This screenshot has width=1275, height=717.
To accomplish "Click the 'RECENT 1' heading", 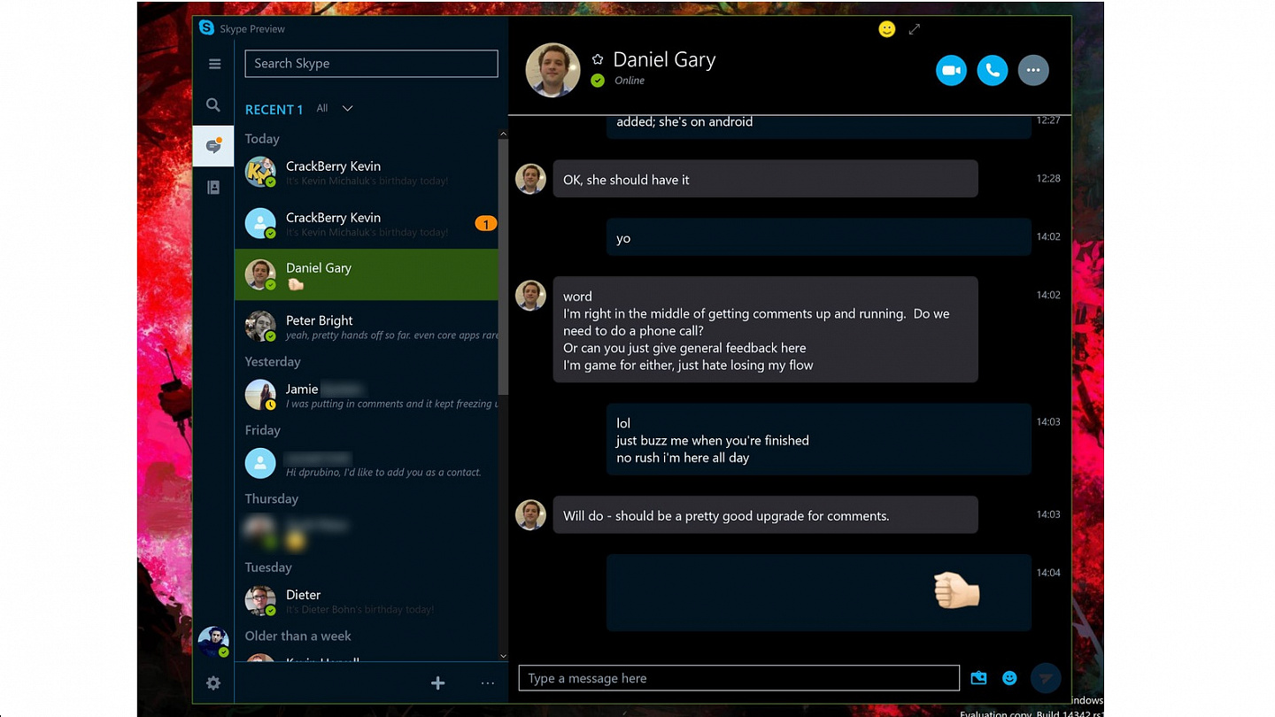I will pos(274,109).
